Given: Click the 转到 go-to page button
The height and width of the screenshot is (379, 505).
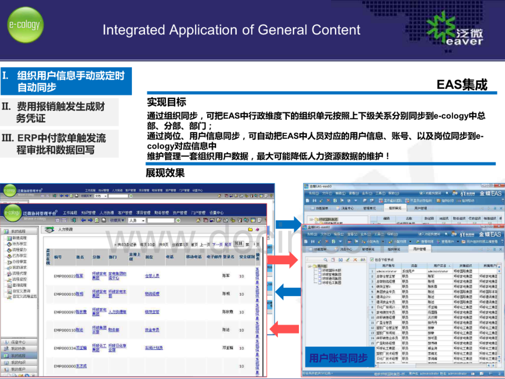Looking at the screenshot, I should [x=238, y=244].
